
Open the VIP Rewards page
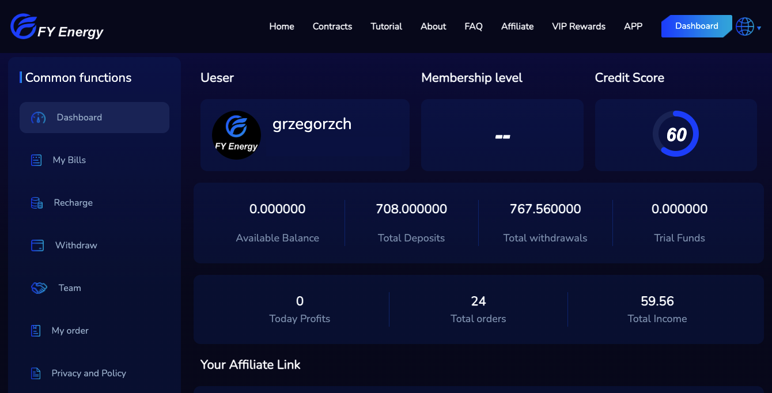click(578, 27)
